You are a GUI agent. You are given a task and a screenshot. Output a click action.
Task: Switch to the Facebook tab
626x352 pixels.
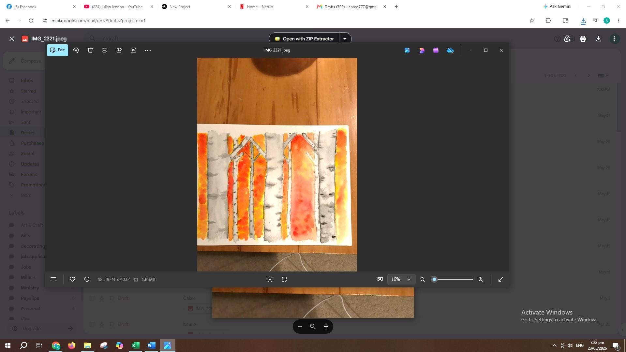coord(41,7)
